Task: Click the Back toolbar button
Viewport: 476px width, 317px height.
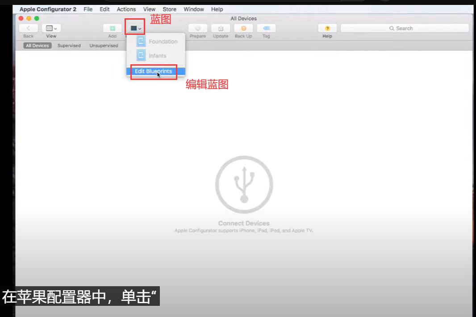Action: pyautogui.click(x=28, y=28)
